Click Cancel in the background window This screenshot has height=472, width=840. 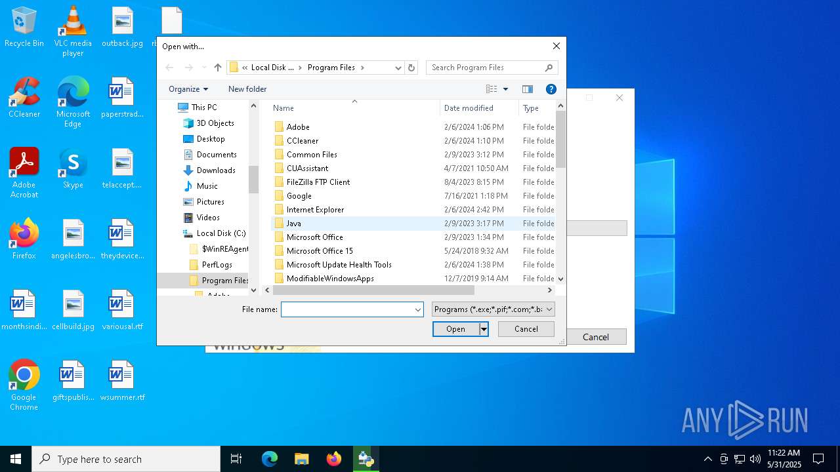pyautogui.click(x=596, y=337)
